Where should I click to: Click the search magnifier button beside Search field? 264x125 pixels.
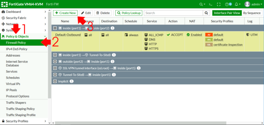(x=206, y=13)
